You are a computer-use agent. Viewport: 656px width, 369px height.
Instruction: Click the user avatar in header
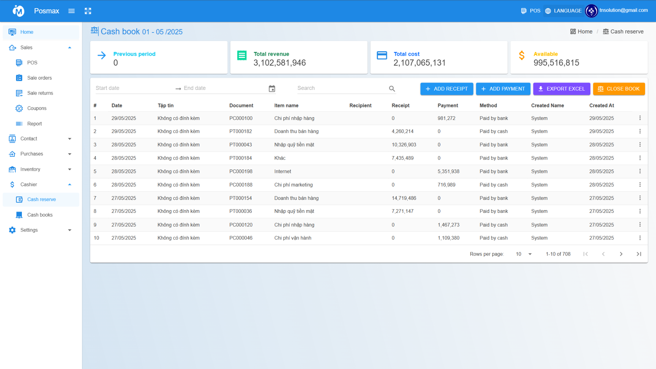point(591,11)
